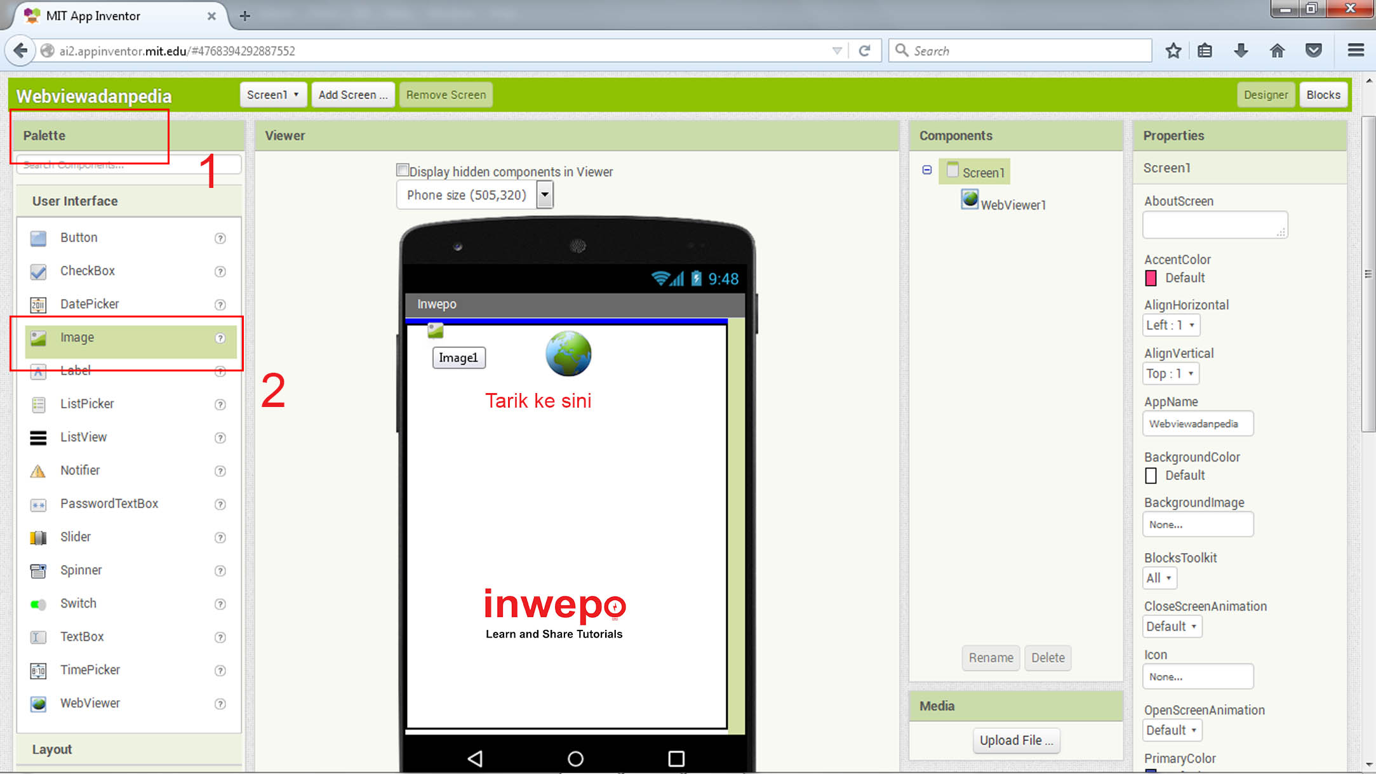Select the Slider component icon

(x=38, y=538)
